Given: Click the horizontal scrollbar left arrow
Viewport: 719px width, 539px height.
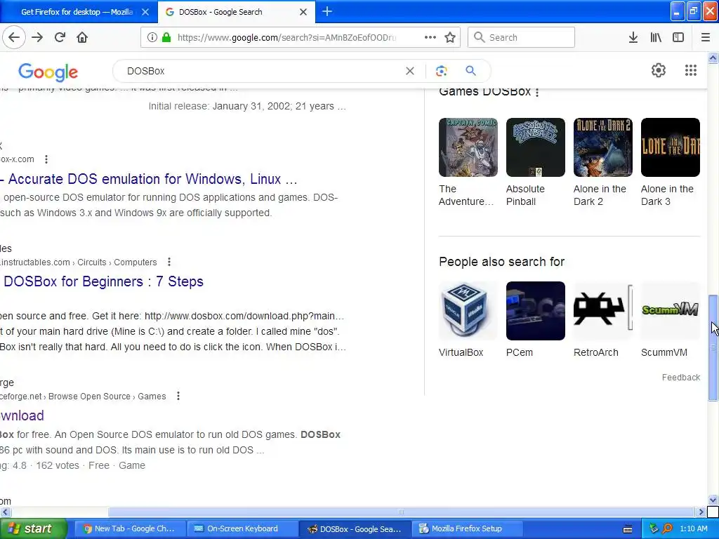Looking at the screenshot, I should click(6, 512).
